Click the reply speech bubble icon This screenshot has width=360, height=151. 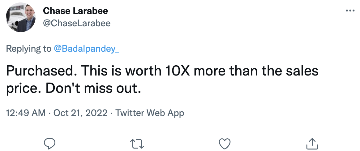pos(49,143)
